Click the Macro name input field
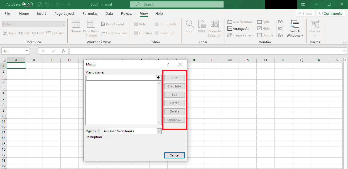 121,78
